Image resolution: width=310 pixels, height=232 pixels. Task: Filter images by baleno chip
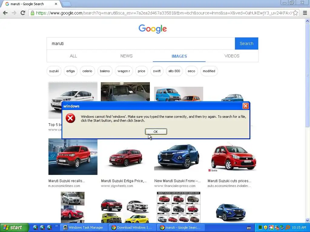coord(105,71)
